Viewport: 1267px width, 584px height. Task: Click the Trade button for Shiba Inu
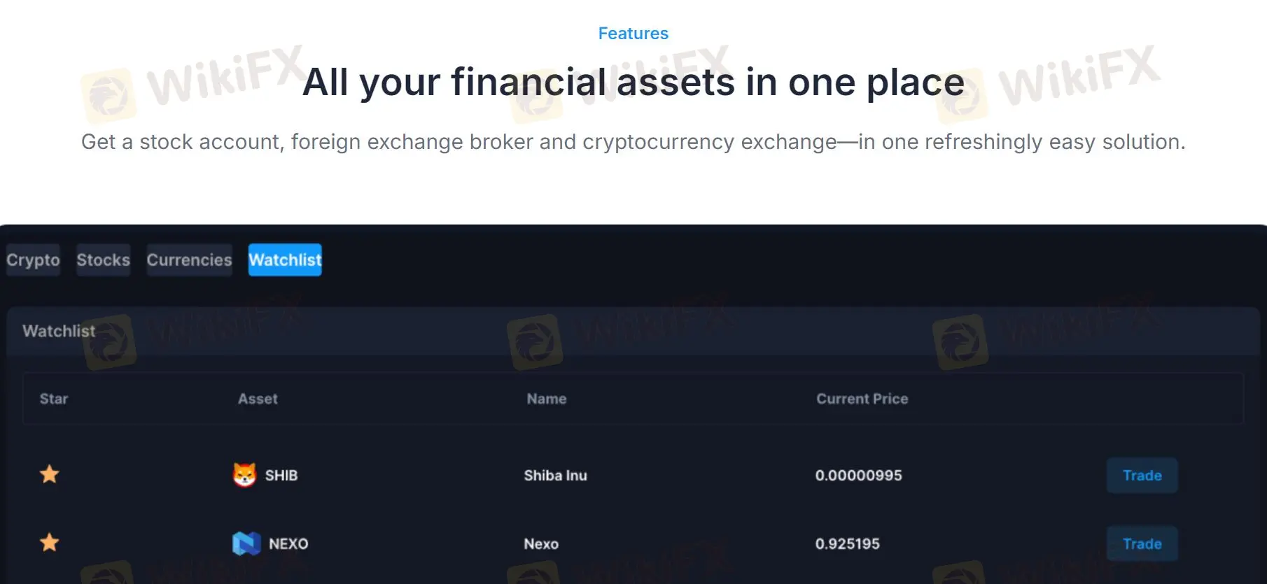pyautogui.click(x=1142, y=475)
